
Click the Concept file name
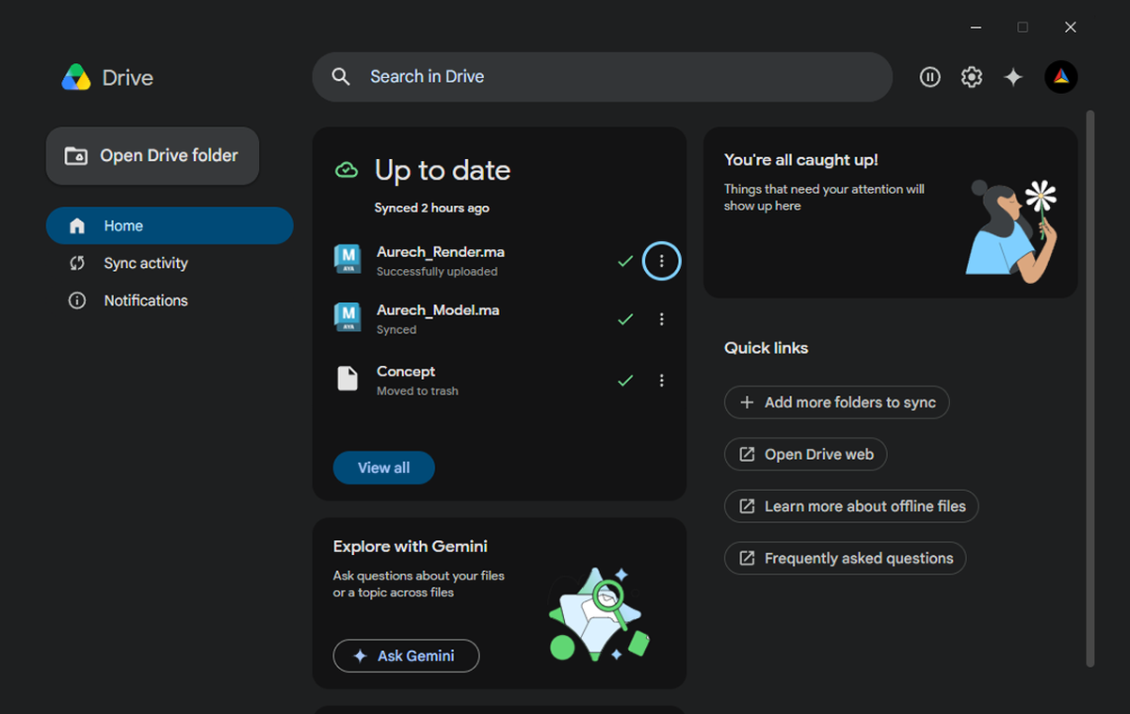click(x=406, y=372)
